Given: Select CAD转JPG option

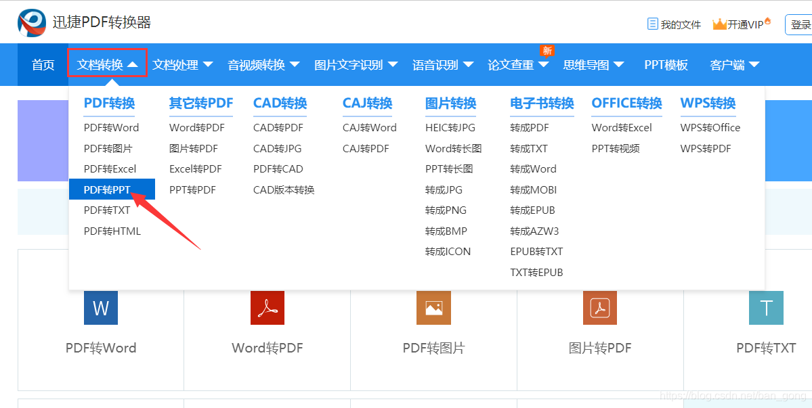Looking at the screenshot, I should click(x=277, y=148).
